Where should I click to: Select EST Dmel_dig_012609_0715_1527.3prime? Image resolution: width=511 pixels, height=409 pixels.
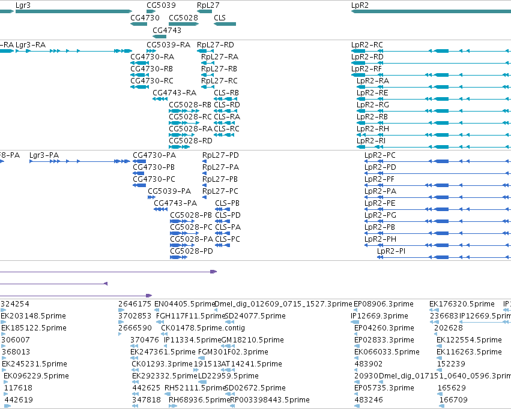point(283,304)
